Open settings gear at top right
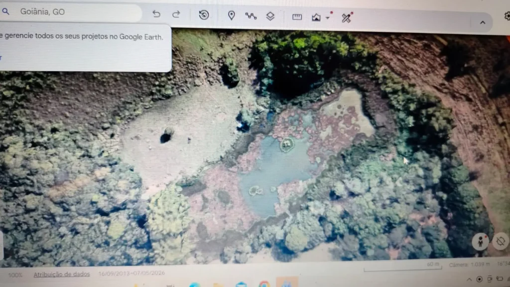 (507, 16)
